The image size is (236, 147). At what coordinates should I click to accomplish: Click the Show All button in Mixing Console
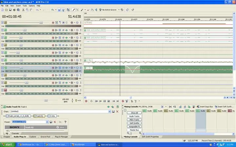134,113
